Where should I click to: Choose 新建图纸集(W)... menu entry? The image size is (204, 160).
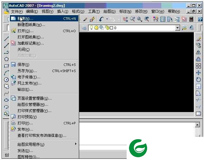click(44, 25)
